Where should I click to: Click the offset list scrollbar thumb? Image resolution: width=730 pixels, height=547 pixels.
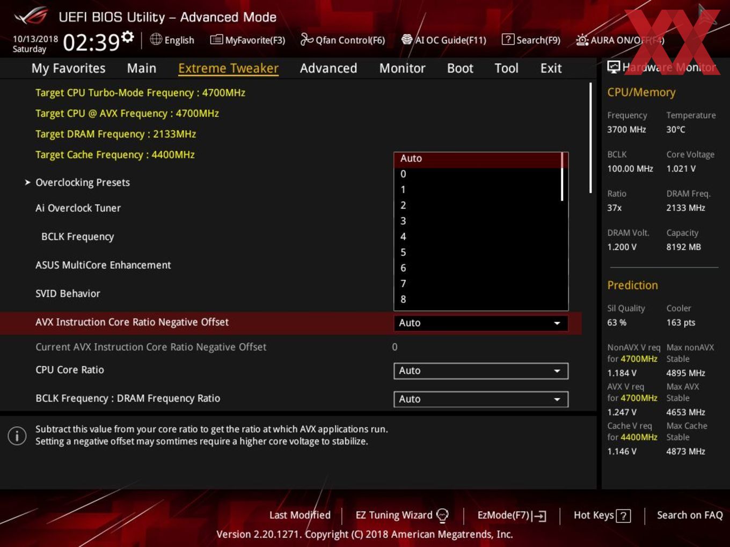pyautogui.click(x=562, y=177)
